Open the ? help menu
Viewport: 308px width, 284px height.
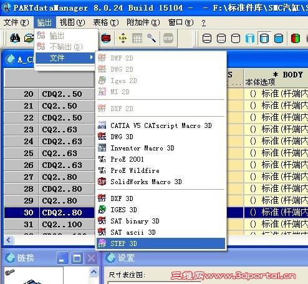[x=204, y=22]
